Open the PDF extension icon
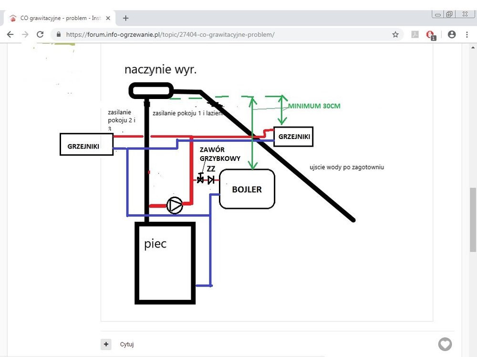Viewport: 477px width, 357px height. [415, 34]
